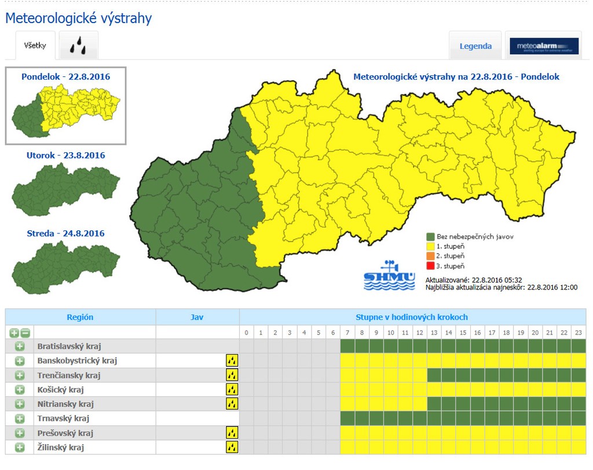Click rain warning icon for Košický kraj
This screenshot has width=593, height=470.
click(232, 390)
